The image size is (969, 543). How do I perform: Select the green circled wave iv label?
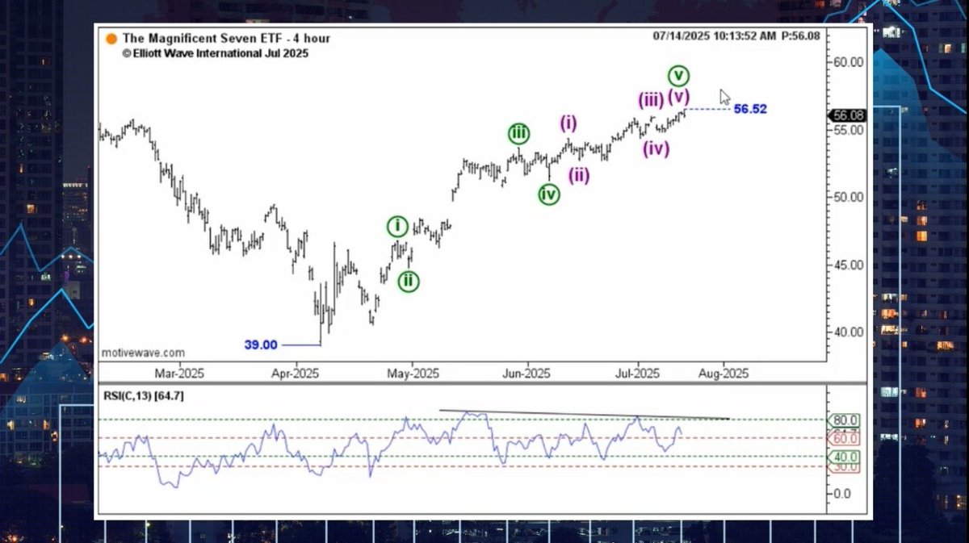[x=549, y=194]
